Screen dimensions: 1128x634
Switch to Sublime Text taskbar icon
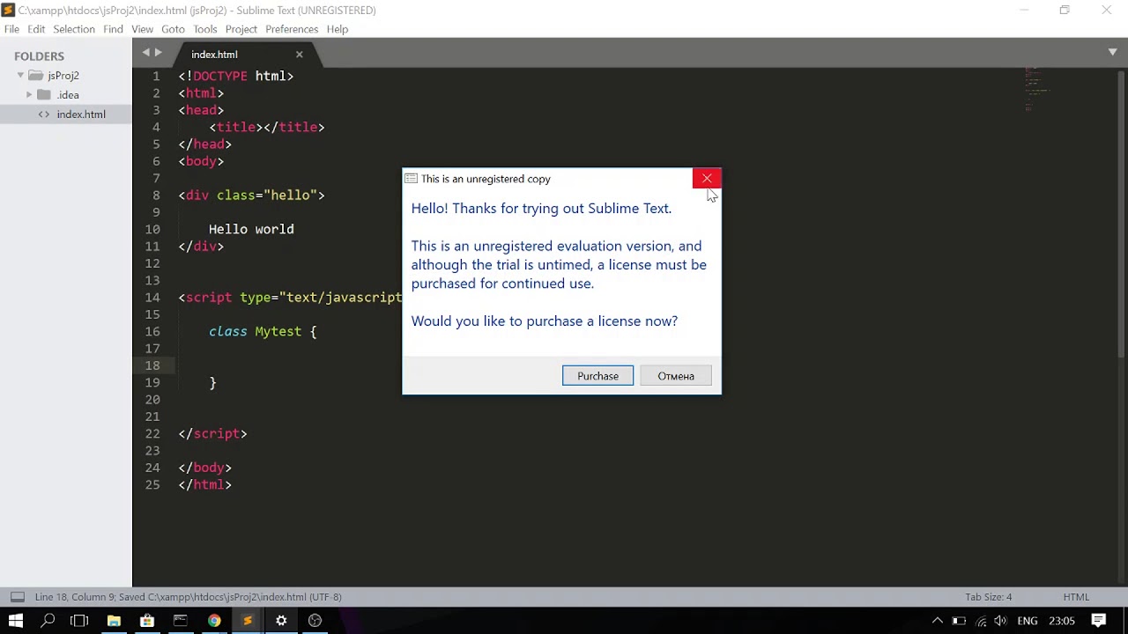click(248, 621)
